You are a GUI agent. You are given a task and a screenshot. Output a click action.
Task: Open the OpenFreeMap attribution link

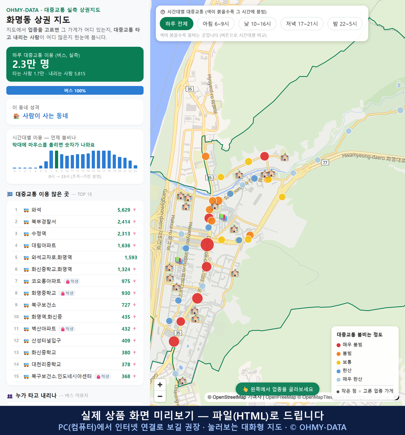coord(281,397)
